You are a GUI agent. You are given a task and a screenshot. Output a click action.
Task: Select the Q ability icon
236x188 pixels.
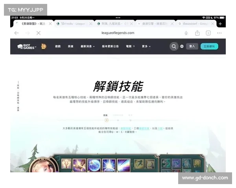point(79,165)
